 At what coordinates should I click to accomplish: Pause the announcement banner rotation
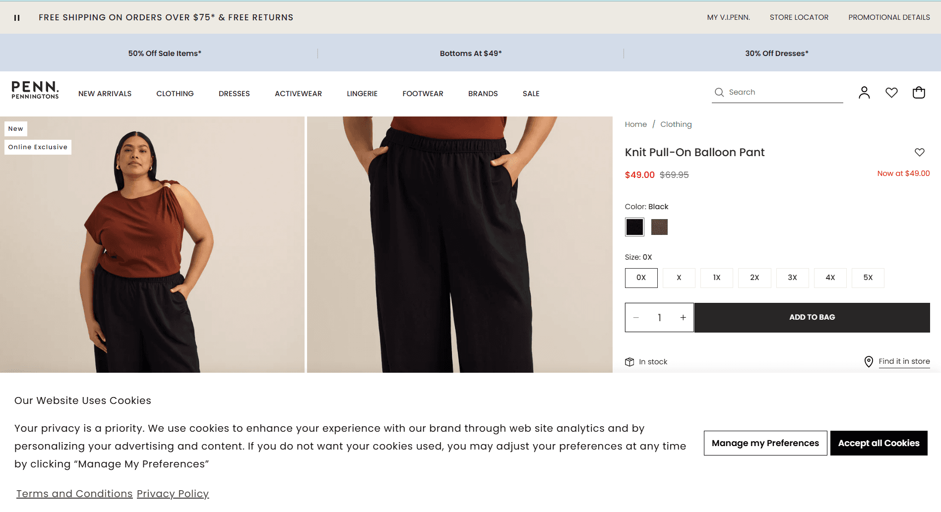[16, 17]
